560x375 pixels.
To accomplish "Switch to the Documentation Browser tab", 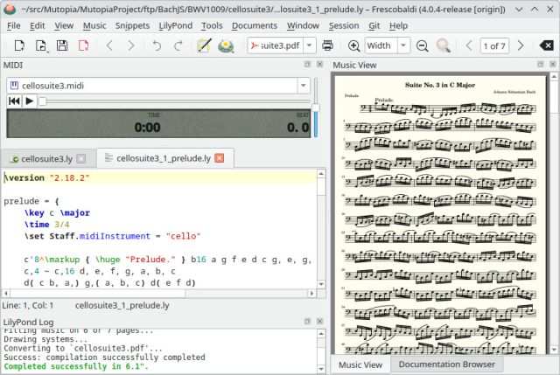I will pyautogui.click(x=447, y=365).
